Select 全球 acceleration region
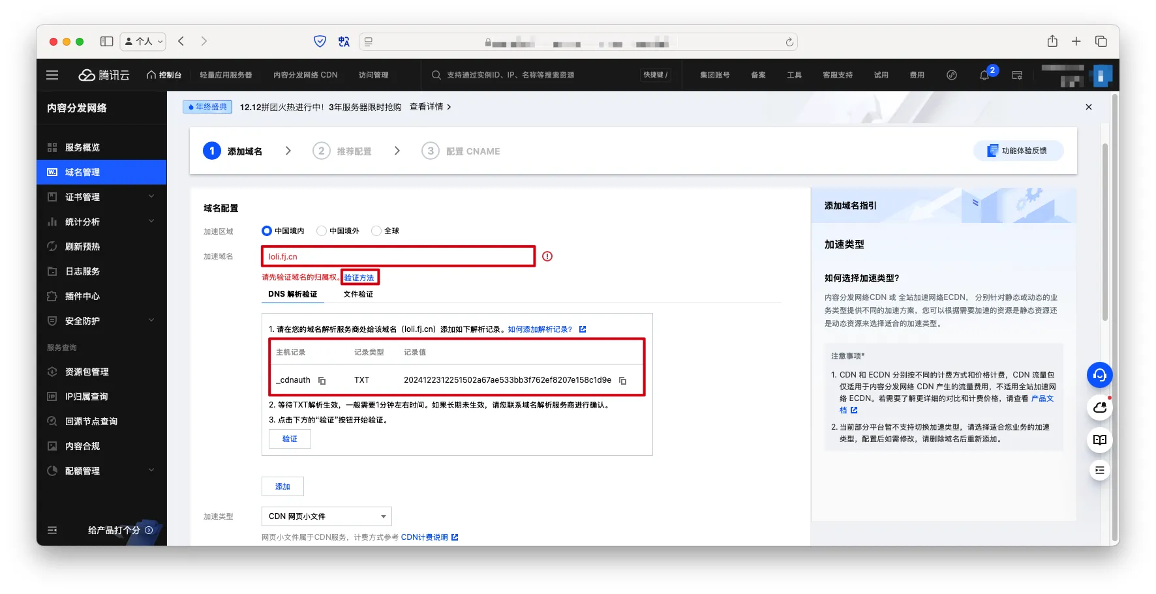The width and height of the screenshot is (1156, 594). 376,231
